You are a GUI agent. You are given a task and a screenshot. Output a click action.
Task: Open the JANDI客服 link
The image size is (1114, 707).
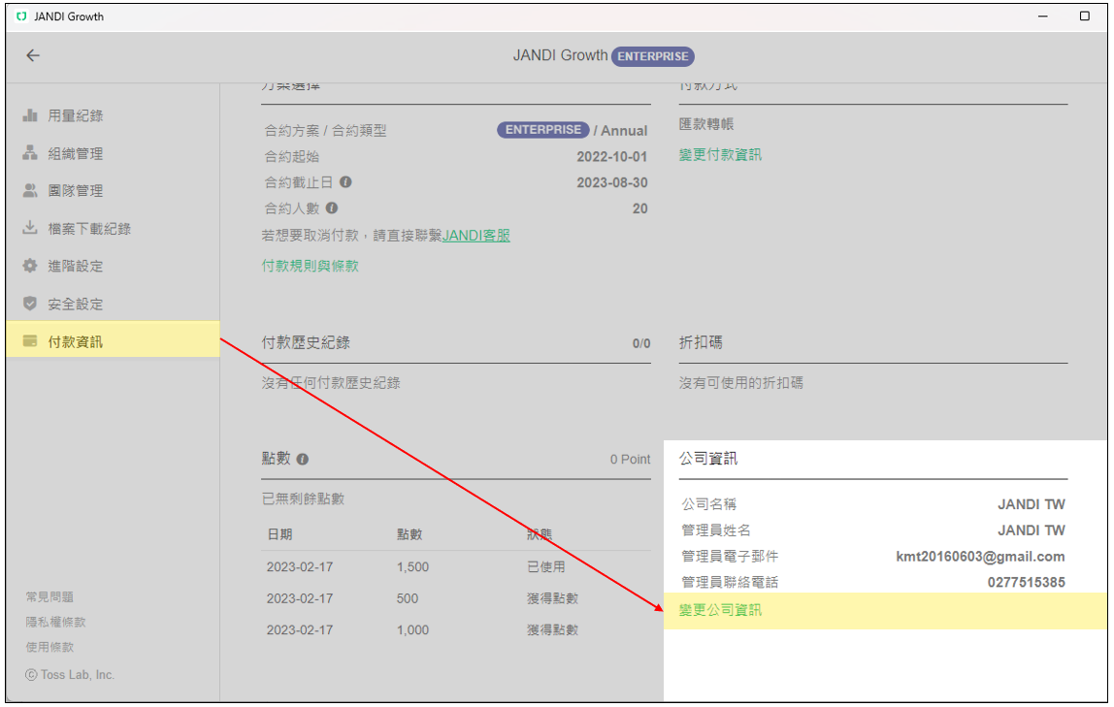476,235
